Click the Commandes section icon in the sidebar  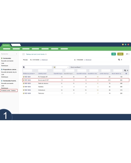point(2,58)
